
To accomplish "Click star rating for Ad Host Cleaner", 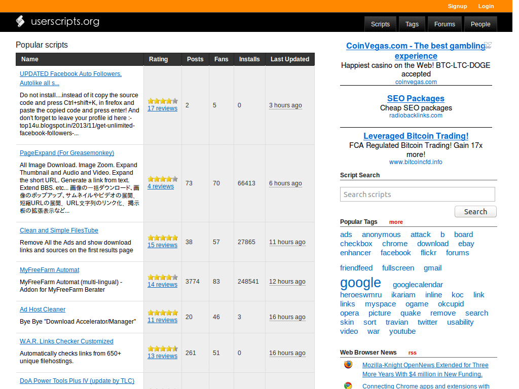I will [x=162, y=313].
